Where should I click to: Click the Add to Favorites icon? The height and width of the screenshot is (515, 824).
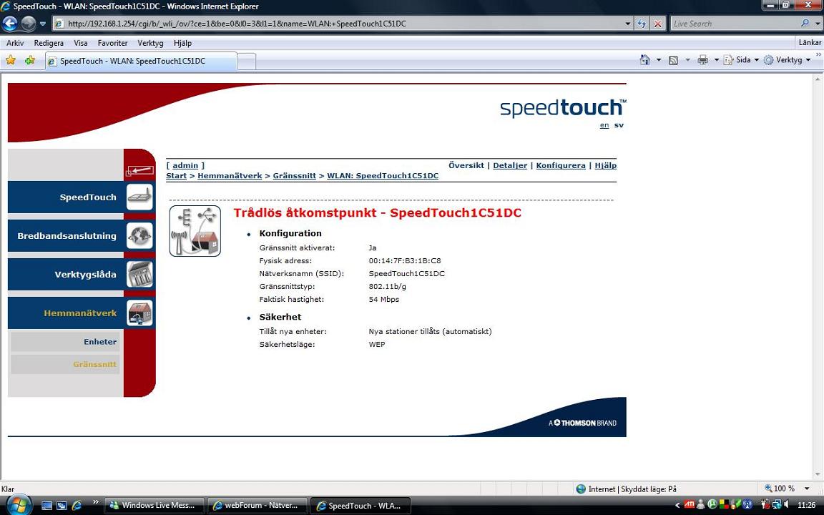[x=30, y=60]
